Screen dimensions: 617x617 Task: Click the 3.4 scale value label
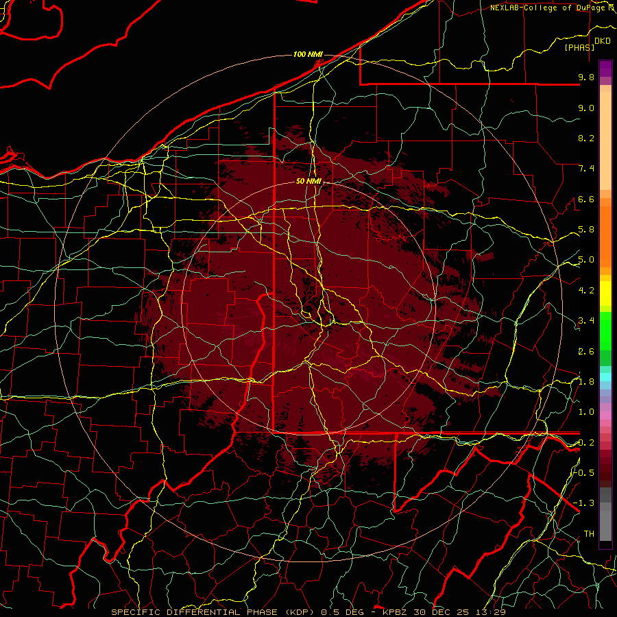tap(586, 321)
